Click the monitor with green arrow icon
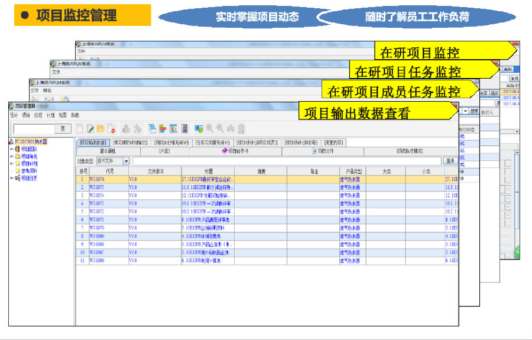The height and width of the screenshot is (340, 532). [199, 128]
